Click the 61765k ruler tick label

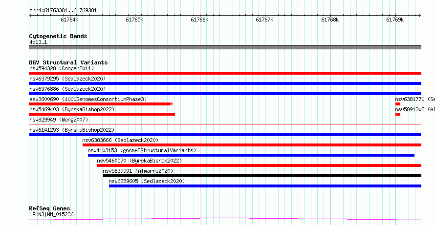tap(134, 20)
